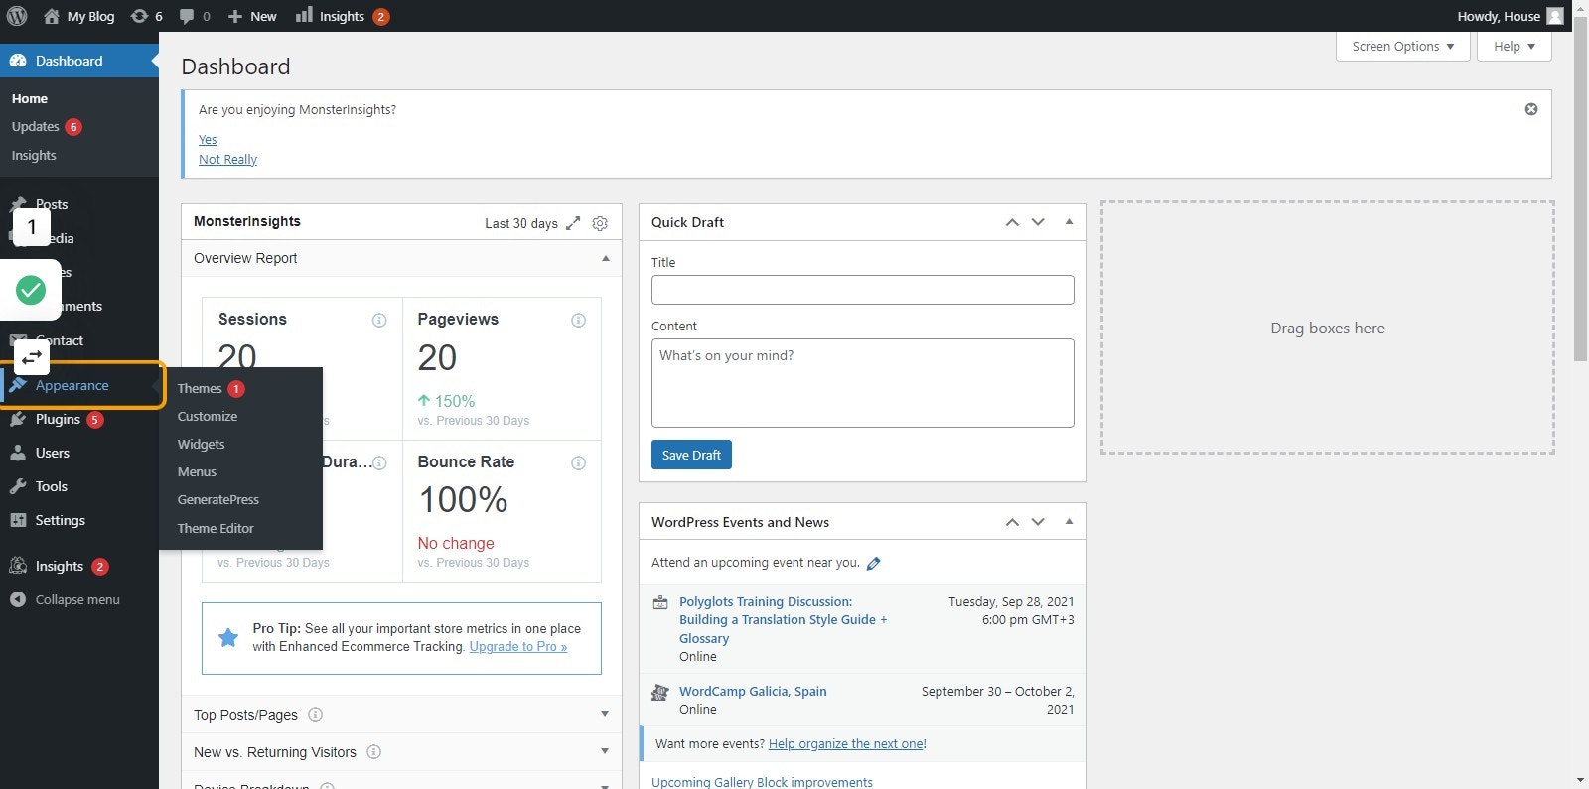Click Help organize the next one link
Viewport: 1589px width, 789px height.
[x=846, y=743]
